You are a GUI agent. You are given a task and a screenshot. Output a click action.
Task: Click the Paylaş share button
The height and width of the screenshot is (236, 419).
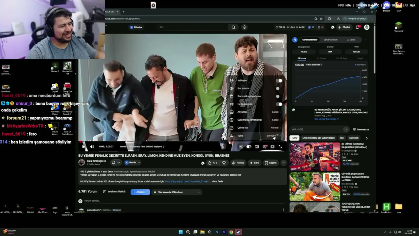coord(238,163)
